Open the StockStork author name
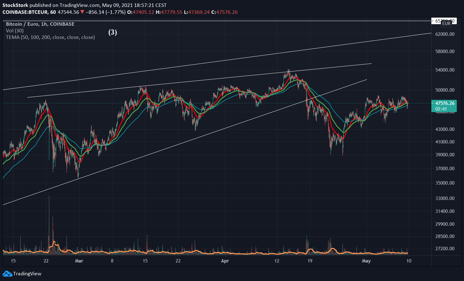 click(x=15, y=5)
